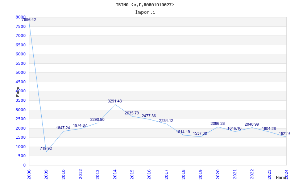Click the 1500 y-axis tick label
Screen dimensions: 290x181
(x=21, y=138)
